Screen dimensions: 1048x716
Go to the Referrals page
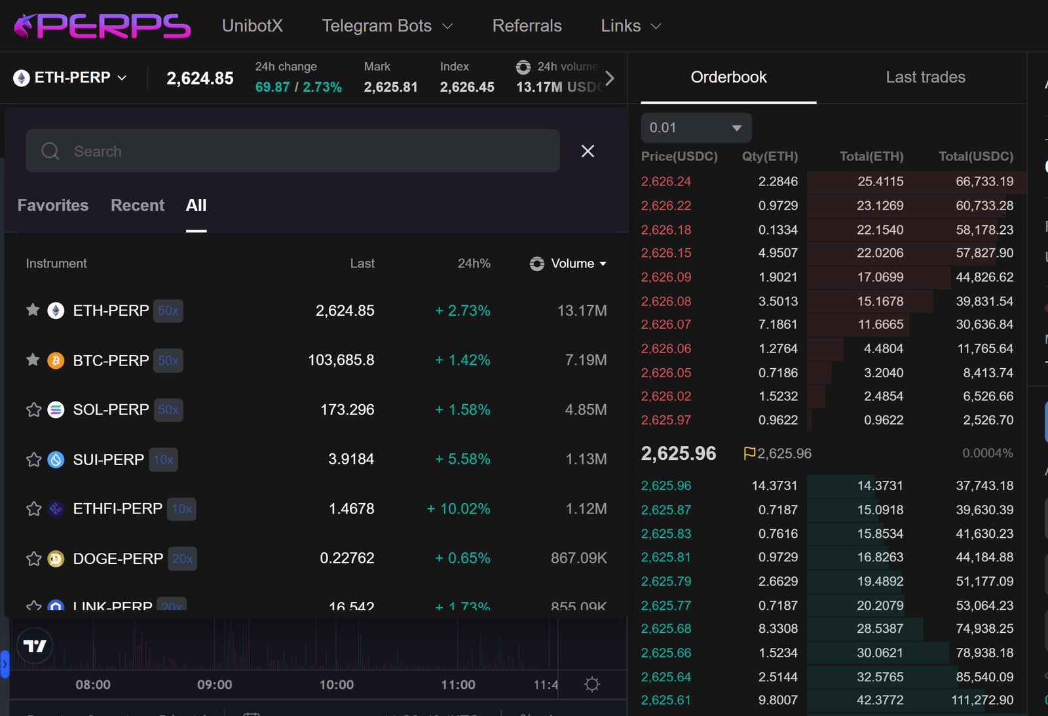pyautogui.click(x=527, y=26)
